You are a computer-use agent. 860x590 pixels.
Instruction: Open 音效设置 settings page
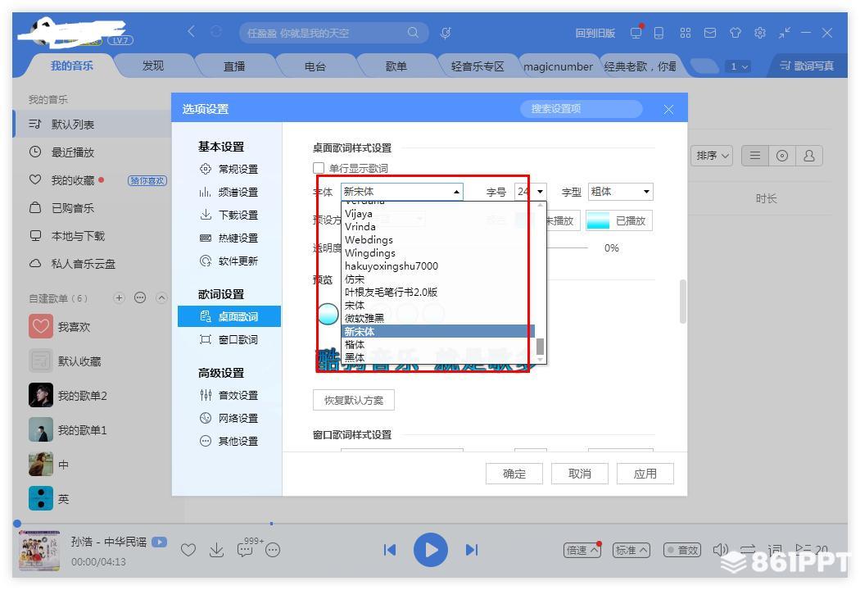coord(229,395)
